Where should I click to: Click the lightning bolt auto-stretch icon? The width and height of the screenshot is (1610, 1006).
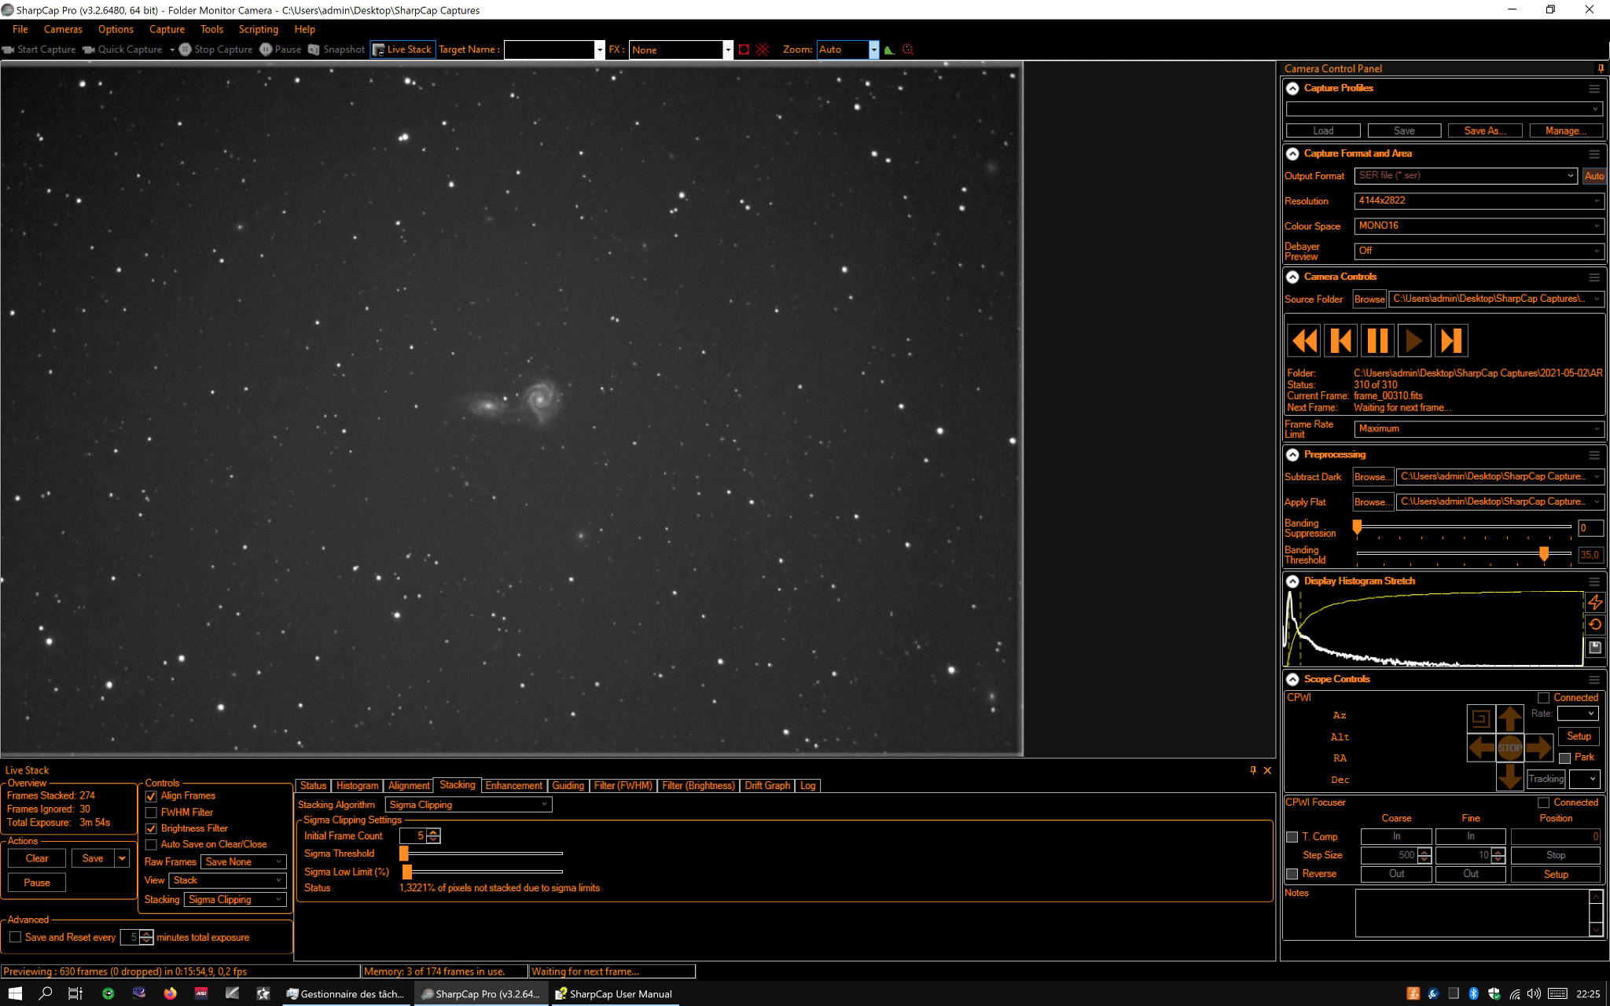1595,602
